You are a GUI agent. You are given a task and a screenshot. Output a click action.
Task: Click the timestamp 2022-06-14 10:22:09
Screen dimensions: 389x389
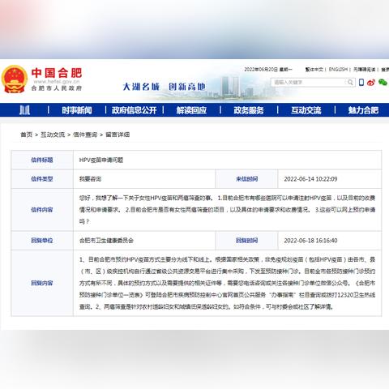pos(310,179)
